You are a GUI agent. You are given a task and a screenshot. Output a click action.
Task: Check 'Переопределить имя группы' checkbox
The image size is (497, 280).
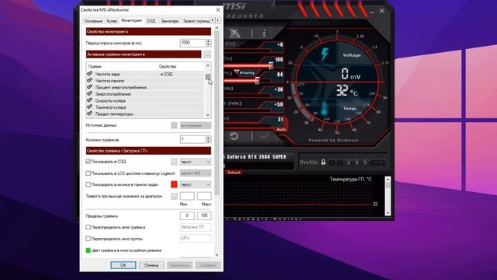(88, 239)
